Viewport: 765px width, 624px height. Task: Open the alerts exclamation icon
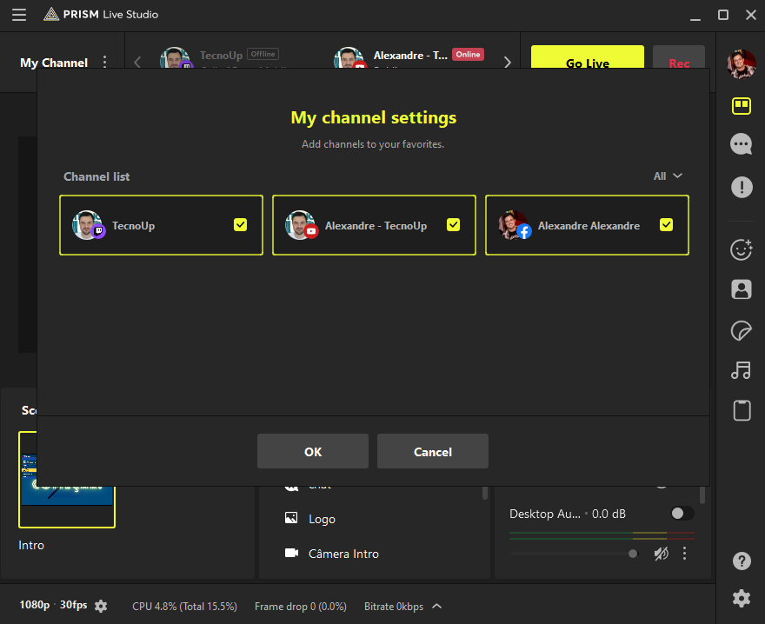(742, 187)
